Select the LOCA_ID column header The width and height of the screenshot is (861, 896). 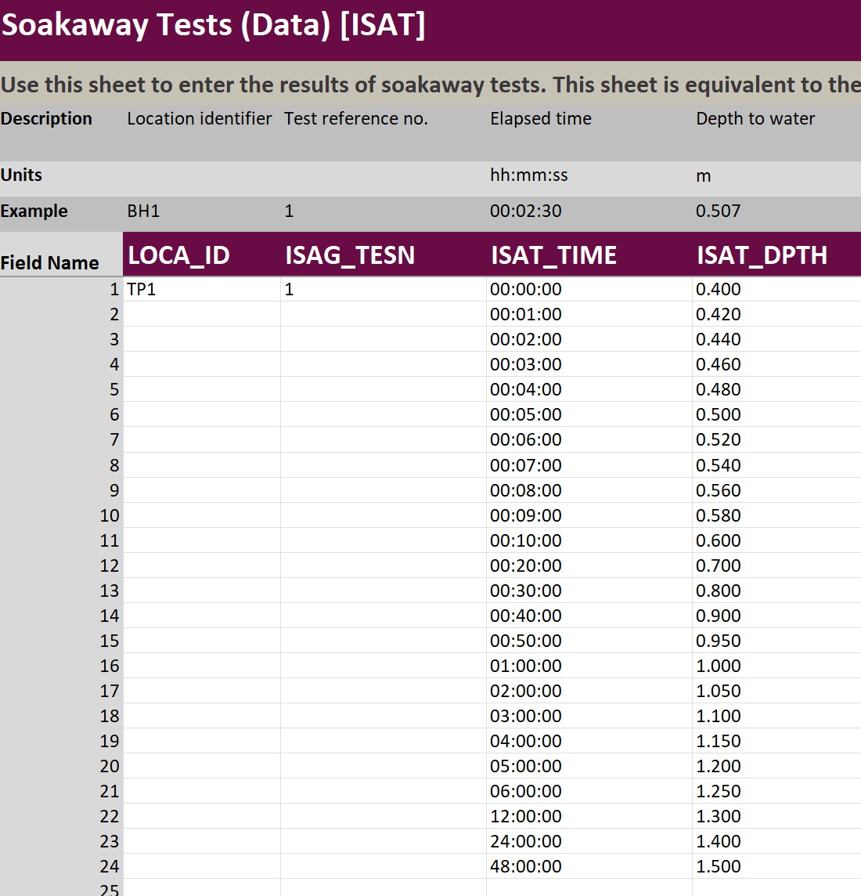[201, 255]
